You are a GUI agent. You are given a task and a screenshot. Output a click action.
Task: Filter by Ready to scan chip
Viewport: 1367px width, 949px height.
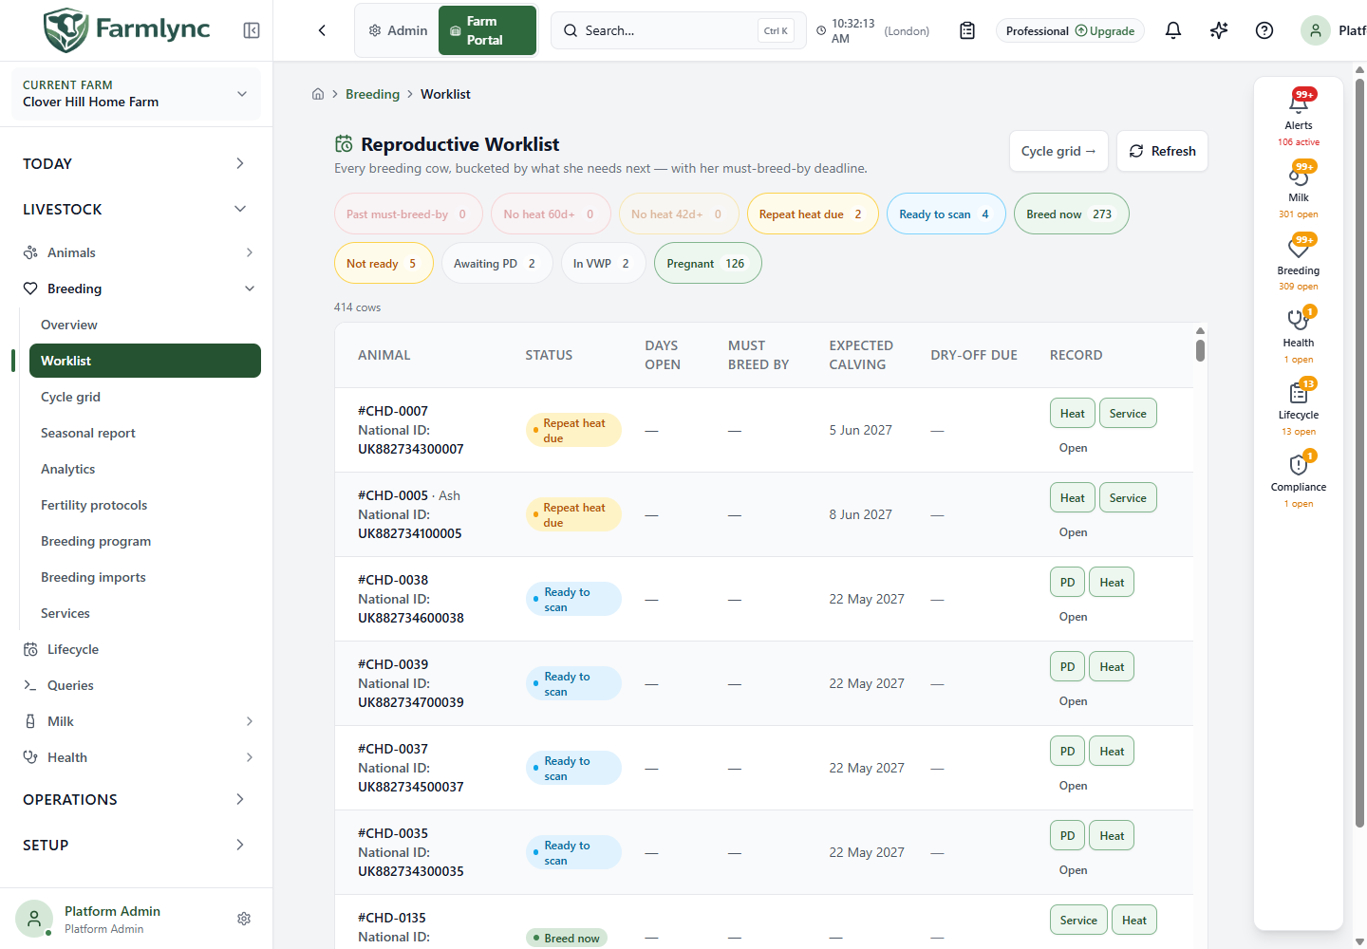[946, 214]
